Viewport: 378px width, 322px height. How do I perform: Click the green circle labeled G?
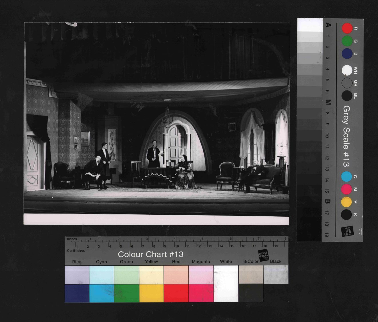click(347, 41)
